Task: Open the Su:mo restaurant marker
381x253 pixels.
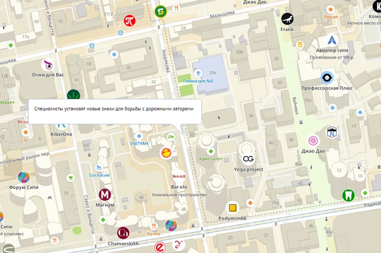Action: point(154,225)
